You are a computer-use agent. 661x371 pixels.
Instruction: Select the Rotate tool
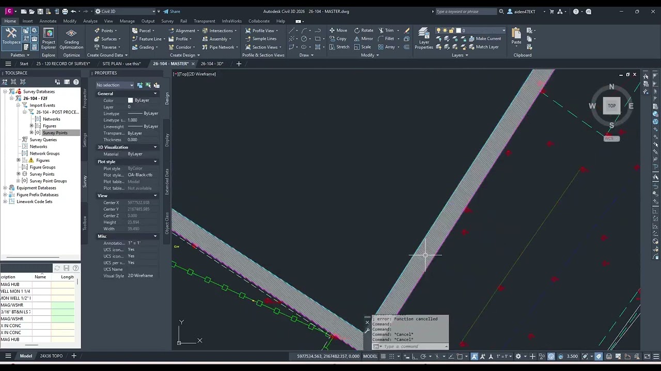[x=364, y=30]
